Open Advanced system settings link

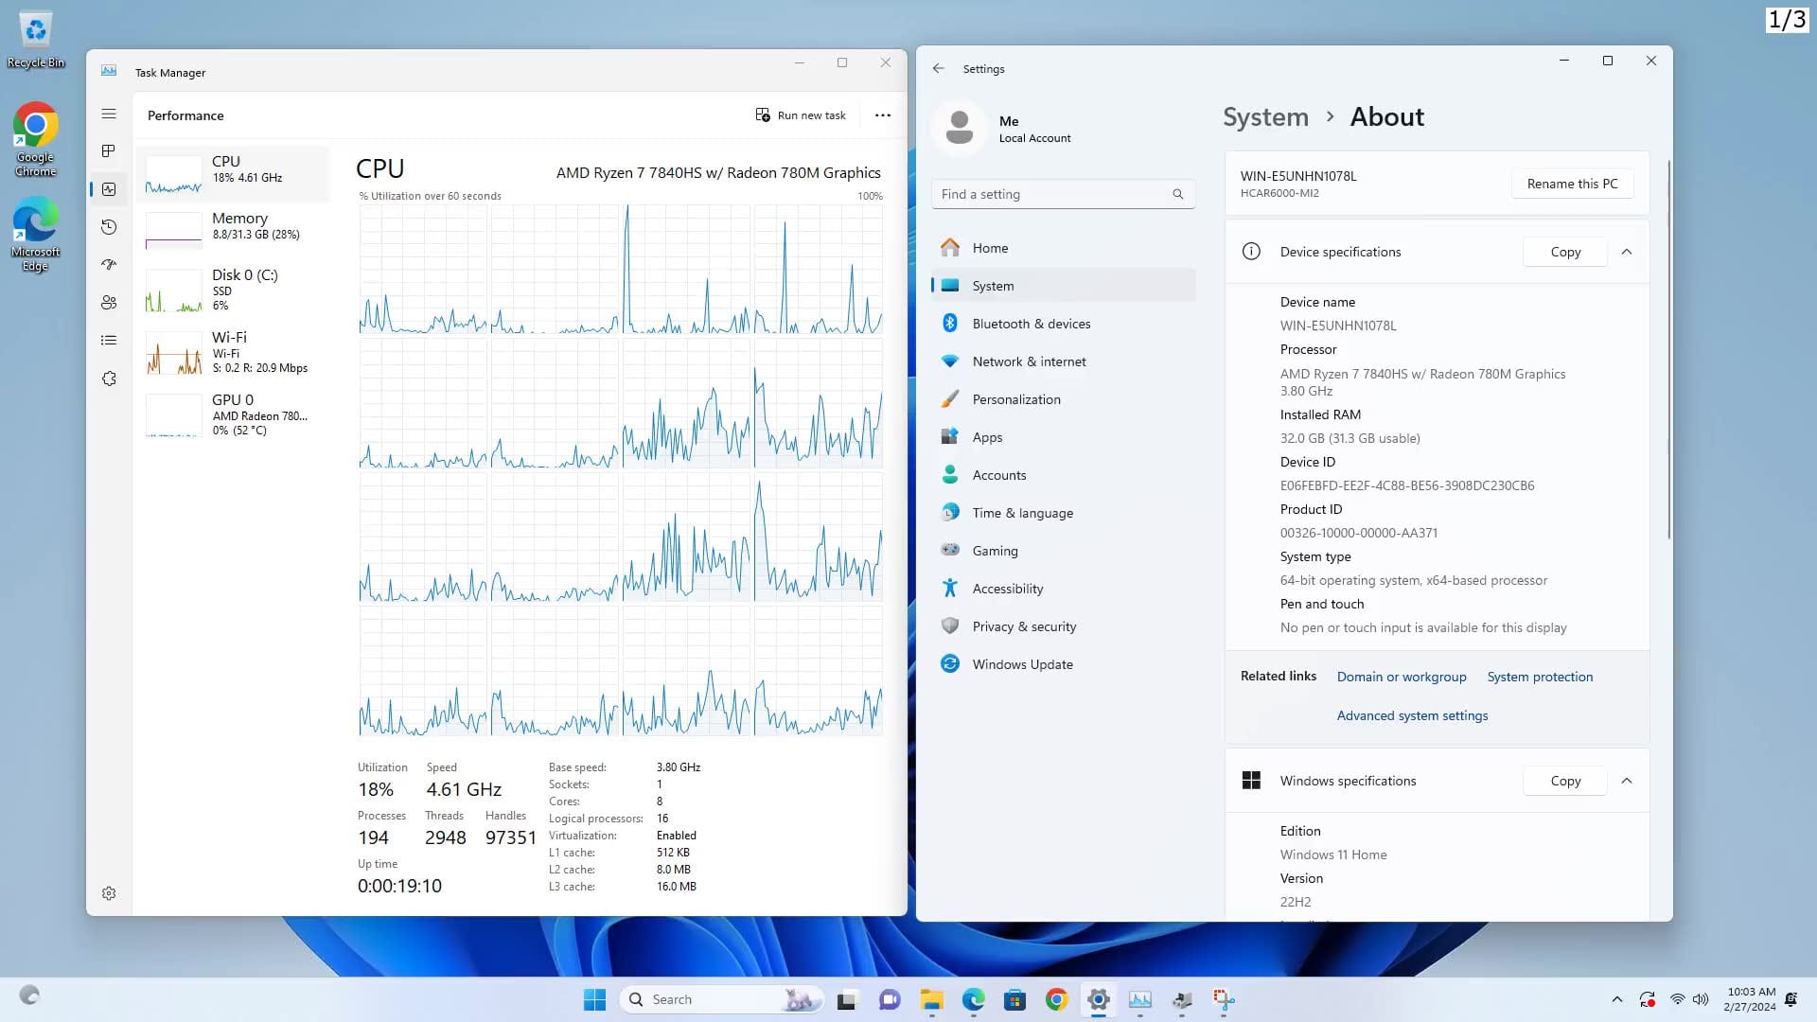1412,715
